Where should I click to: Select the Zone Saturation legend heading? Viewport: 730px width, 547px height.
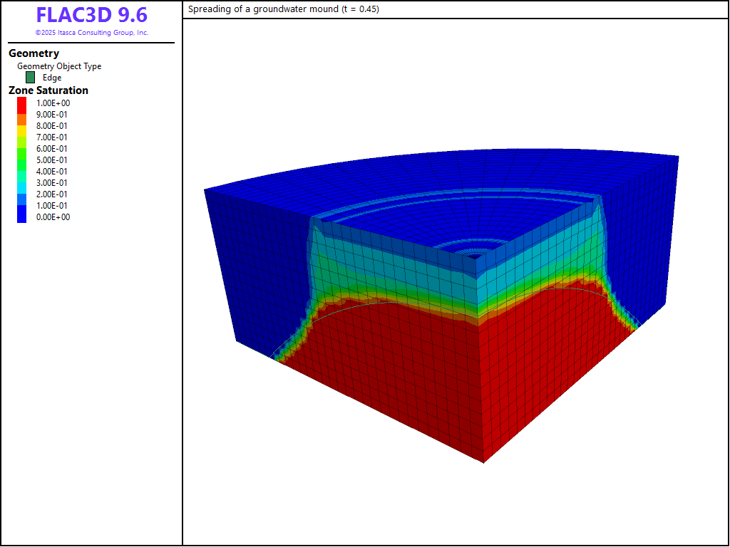click(48, 90)
